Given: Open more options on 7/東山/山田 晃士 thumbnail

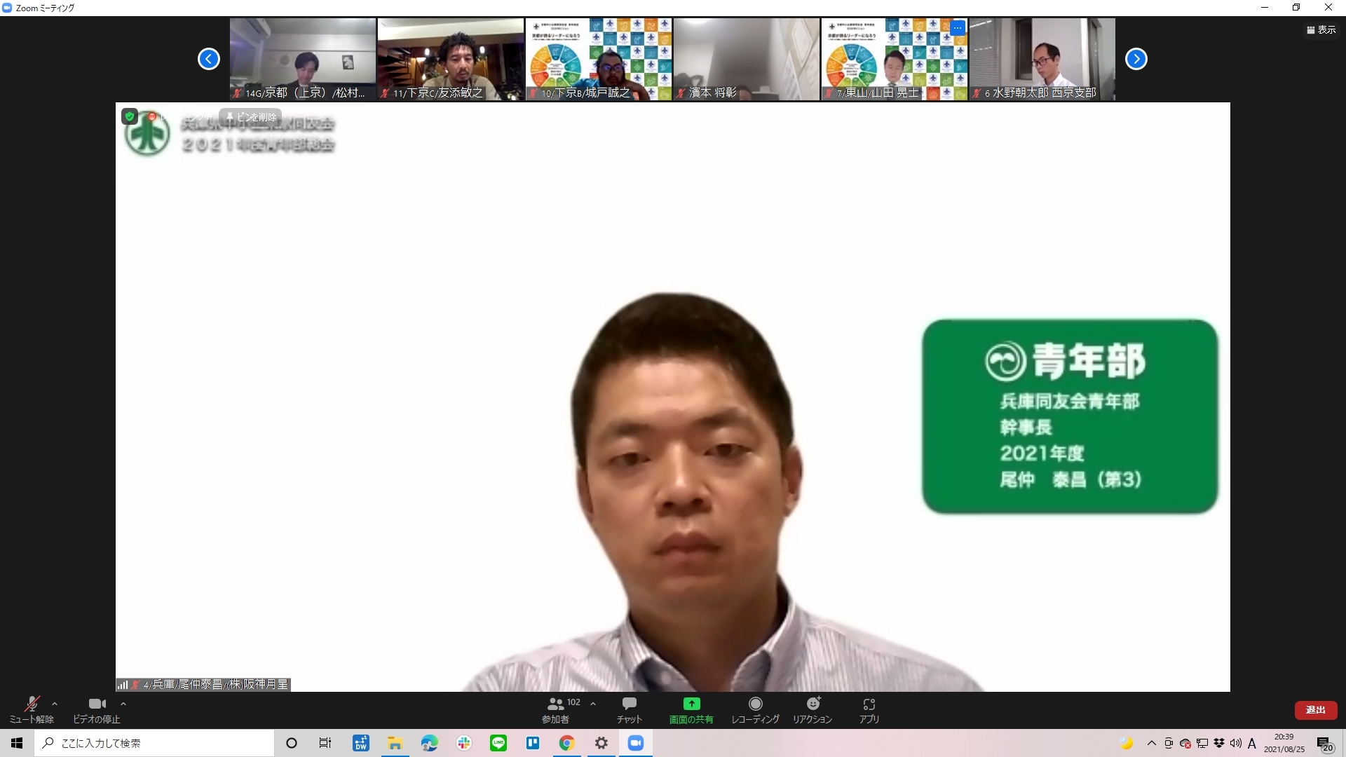Looking at the screenshot, I should point(958,27).
